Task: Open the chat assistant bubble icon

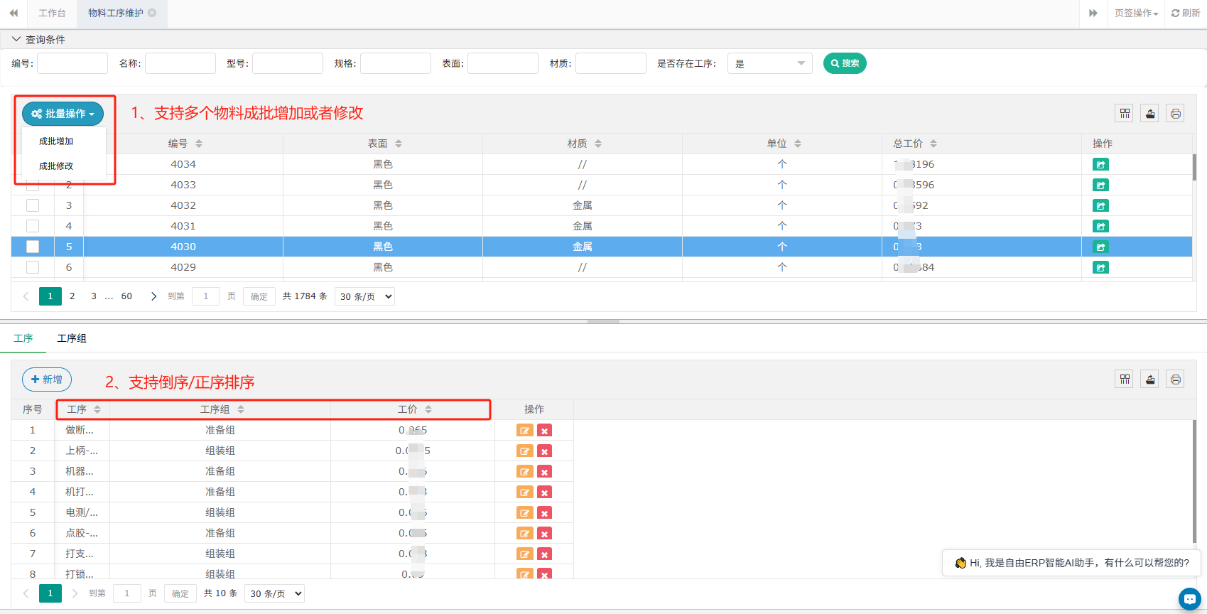Action: [1189, 598]
